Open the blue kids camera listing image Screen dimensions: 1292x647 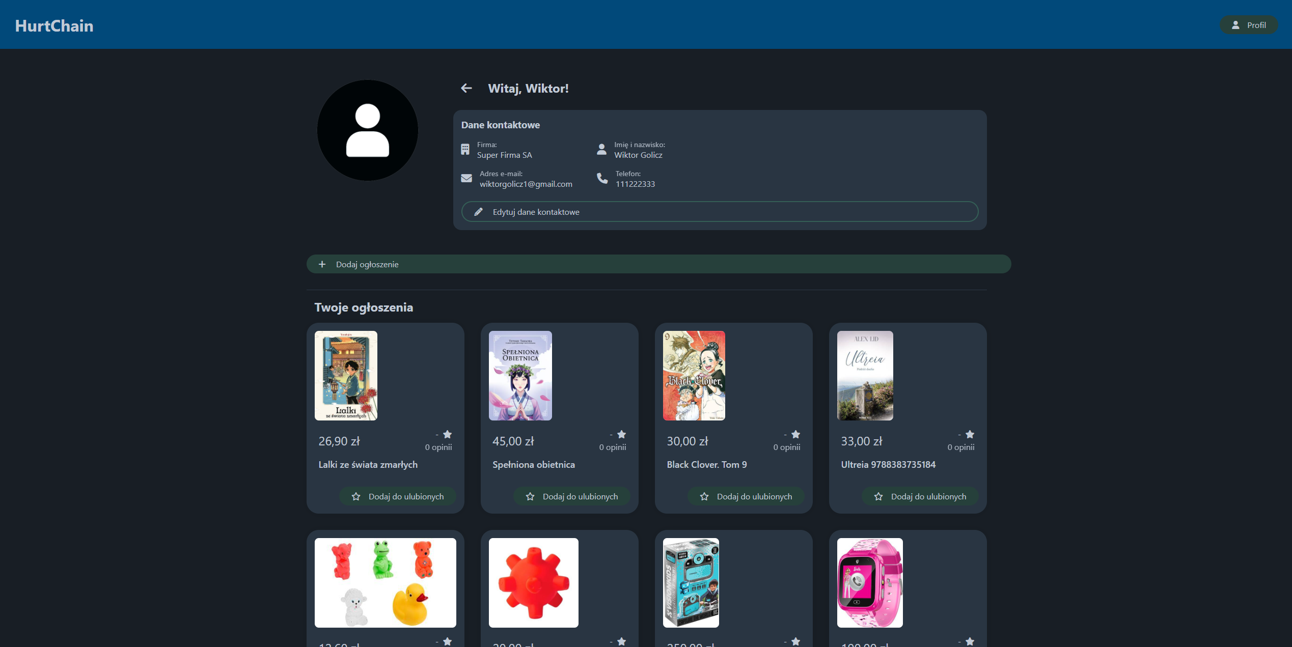691,583
